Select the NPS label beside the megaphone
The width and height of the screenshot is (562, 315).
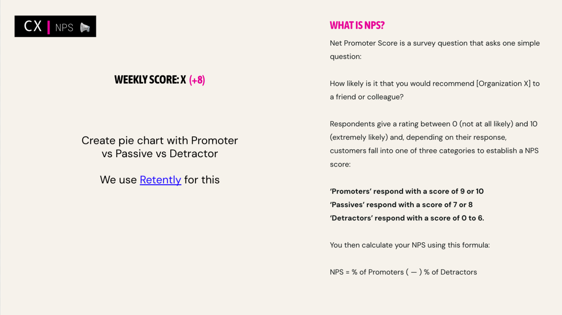(x=64, y=28)
